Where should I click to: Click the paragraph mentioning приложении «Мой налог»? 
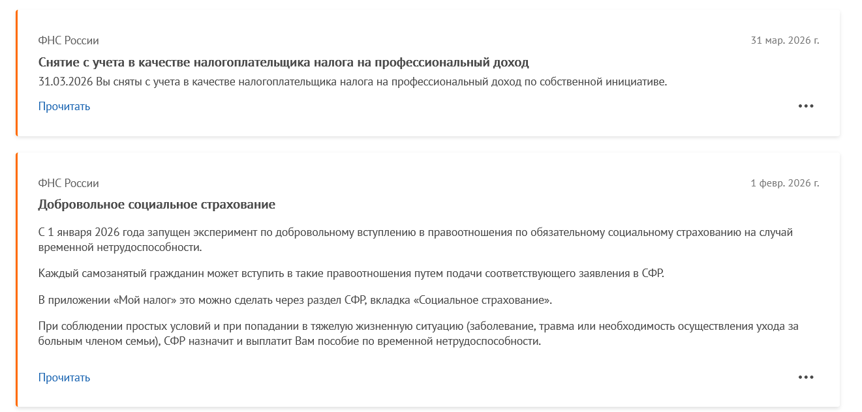coord(296,301)
